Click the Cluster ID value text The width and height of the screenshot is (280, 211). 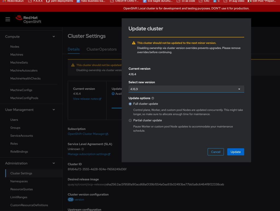[97, 169]
